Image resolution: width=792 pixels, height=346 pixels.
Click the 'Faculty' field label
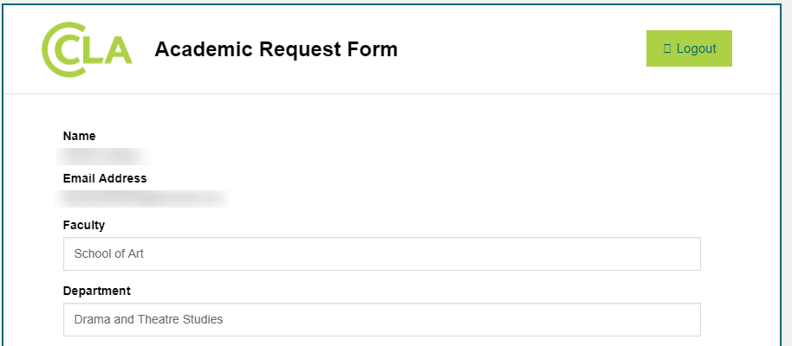pos(84,225)
